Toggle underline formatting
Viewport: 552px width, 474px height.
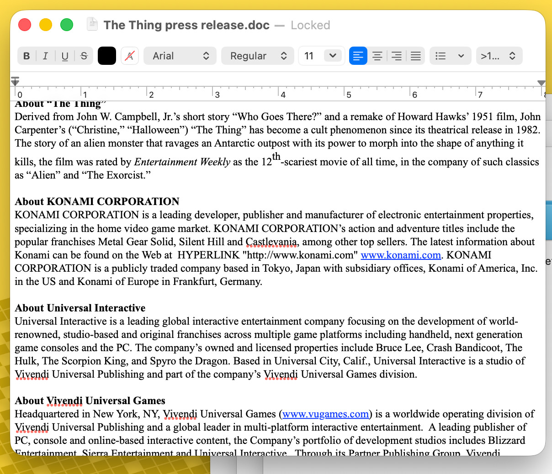tap(65, 56)
